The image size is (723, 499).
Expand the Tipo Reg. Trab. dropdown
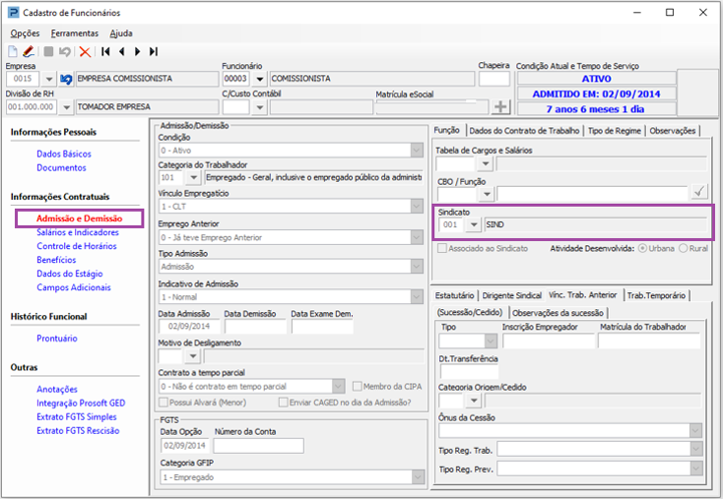(x=695, y=449)
